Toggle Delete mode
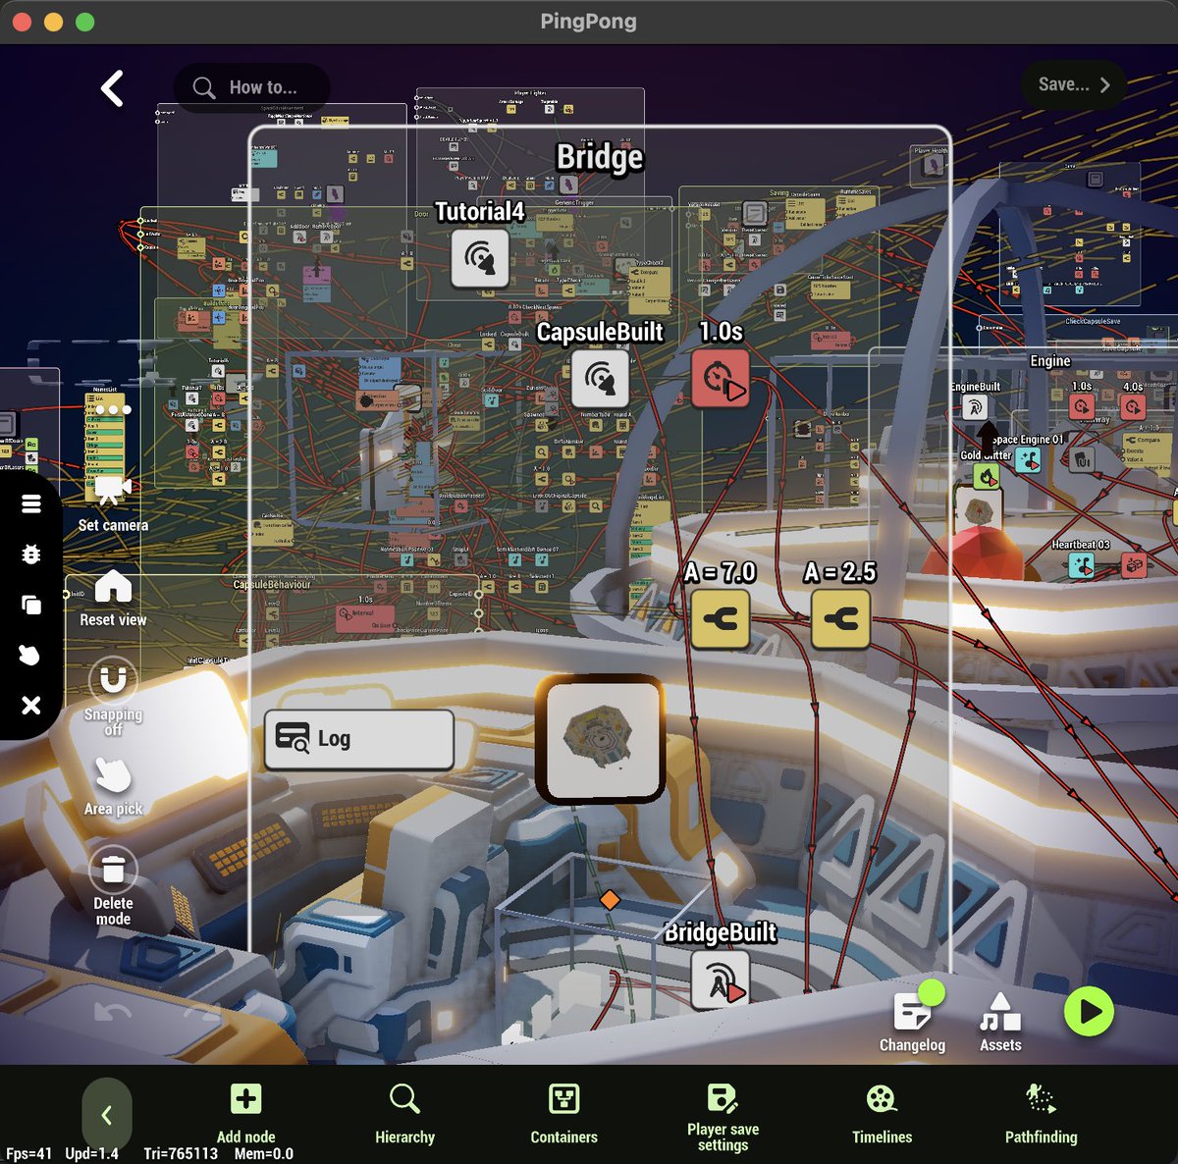 pos(113,886)
